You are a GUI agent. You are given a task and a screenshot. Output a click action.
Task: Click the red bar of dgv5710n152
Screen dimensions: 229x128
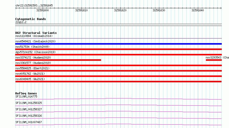[118, 55]
